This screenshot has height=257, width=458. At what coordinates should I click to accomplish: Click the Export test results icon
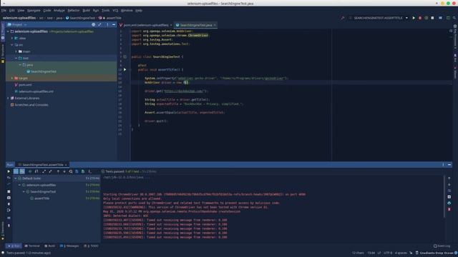83,171
